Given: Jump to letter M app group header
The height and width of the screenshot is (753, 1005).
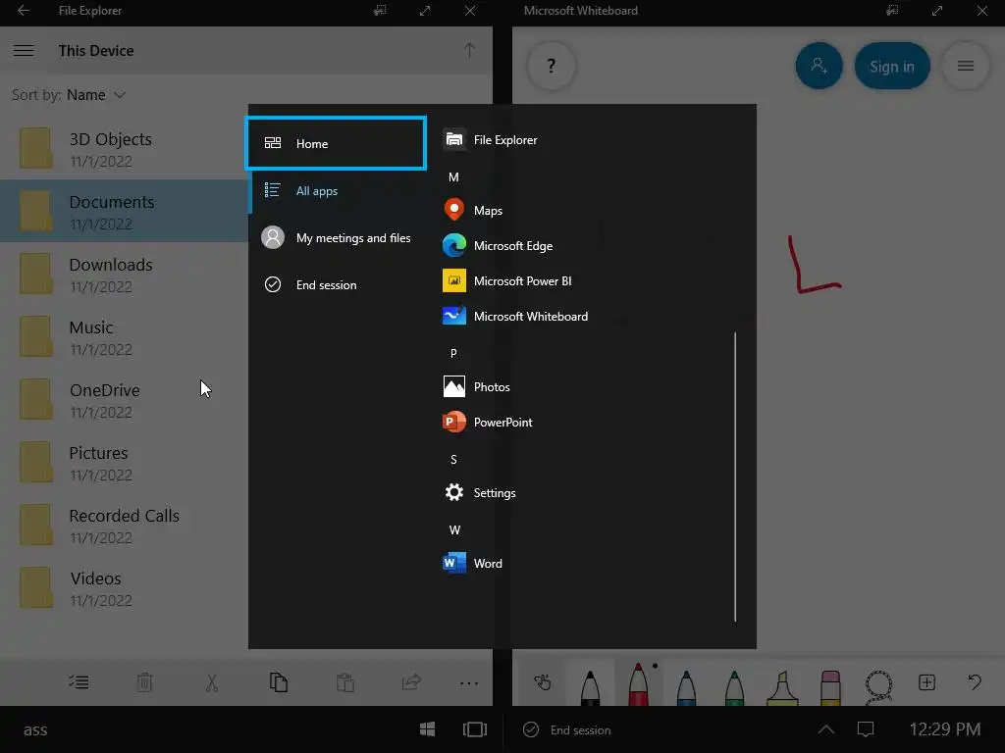Looking at the screenshot, I should tap(453, 177).
